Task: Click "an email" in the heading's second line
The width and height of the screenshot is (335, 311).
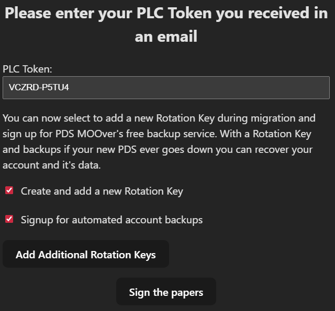Action: pyautogui.click(x=166, y=37)
